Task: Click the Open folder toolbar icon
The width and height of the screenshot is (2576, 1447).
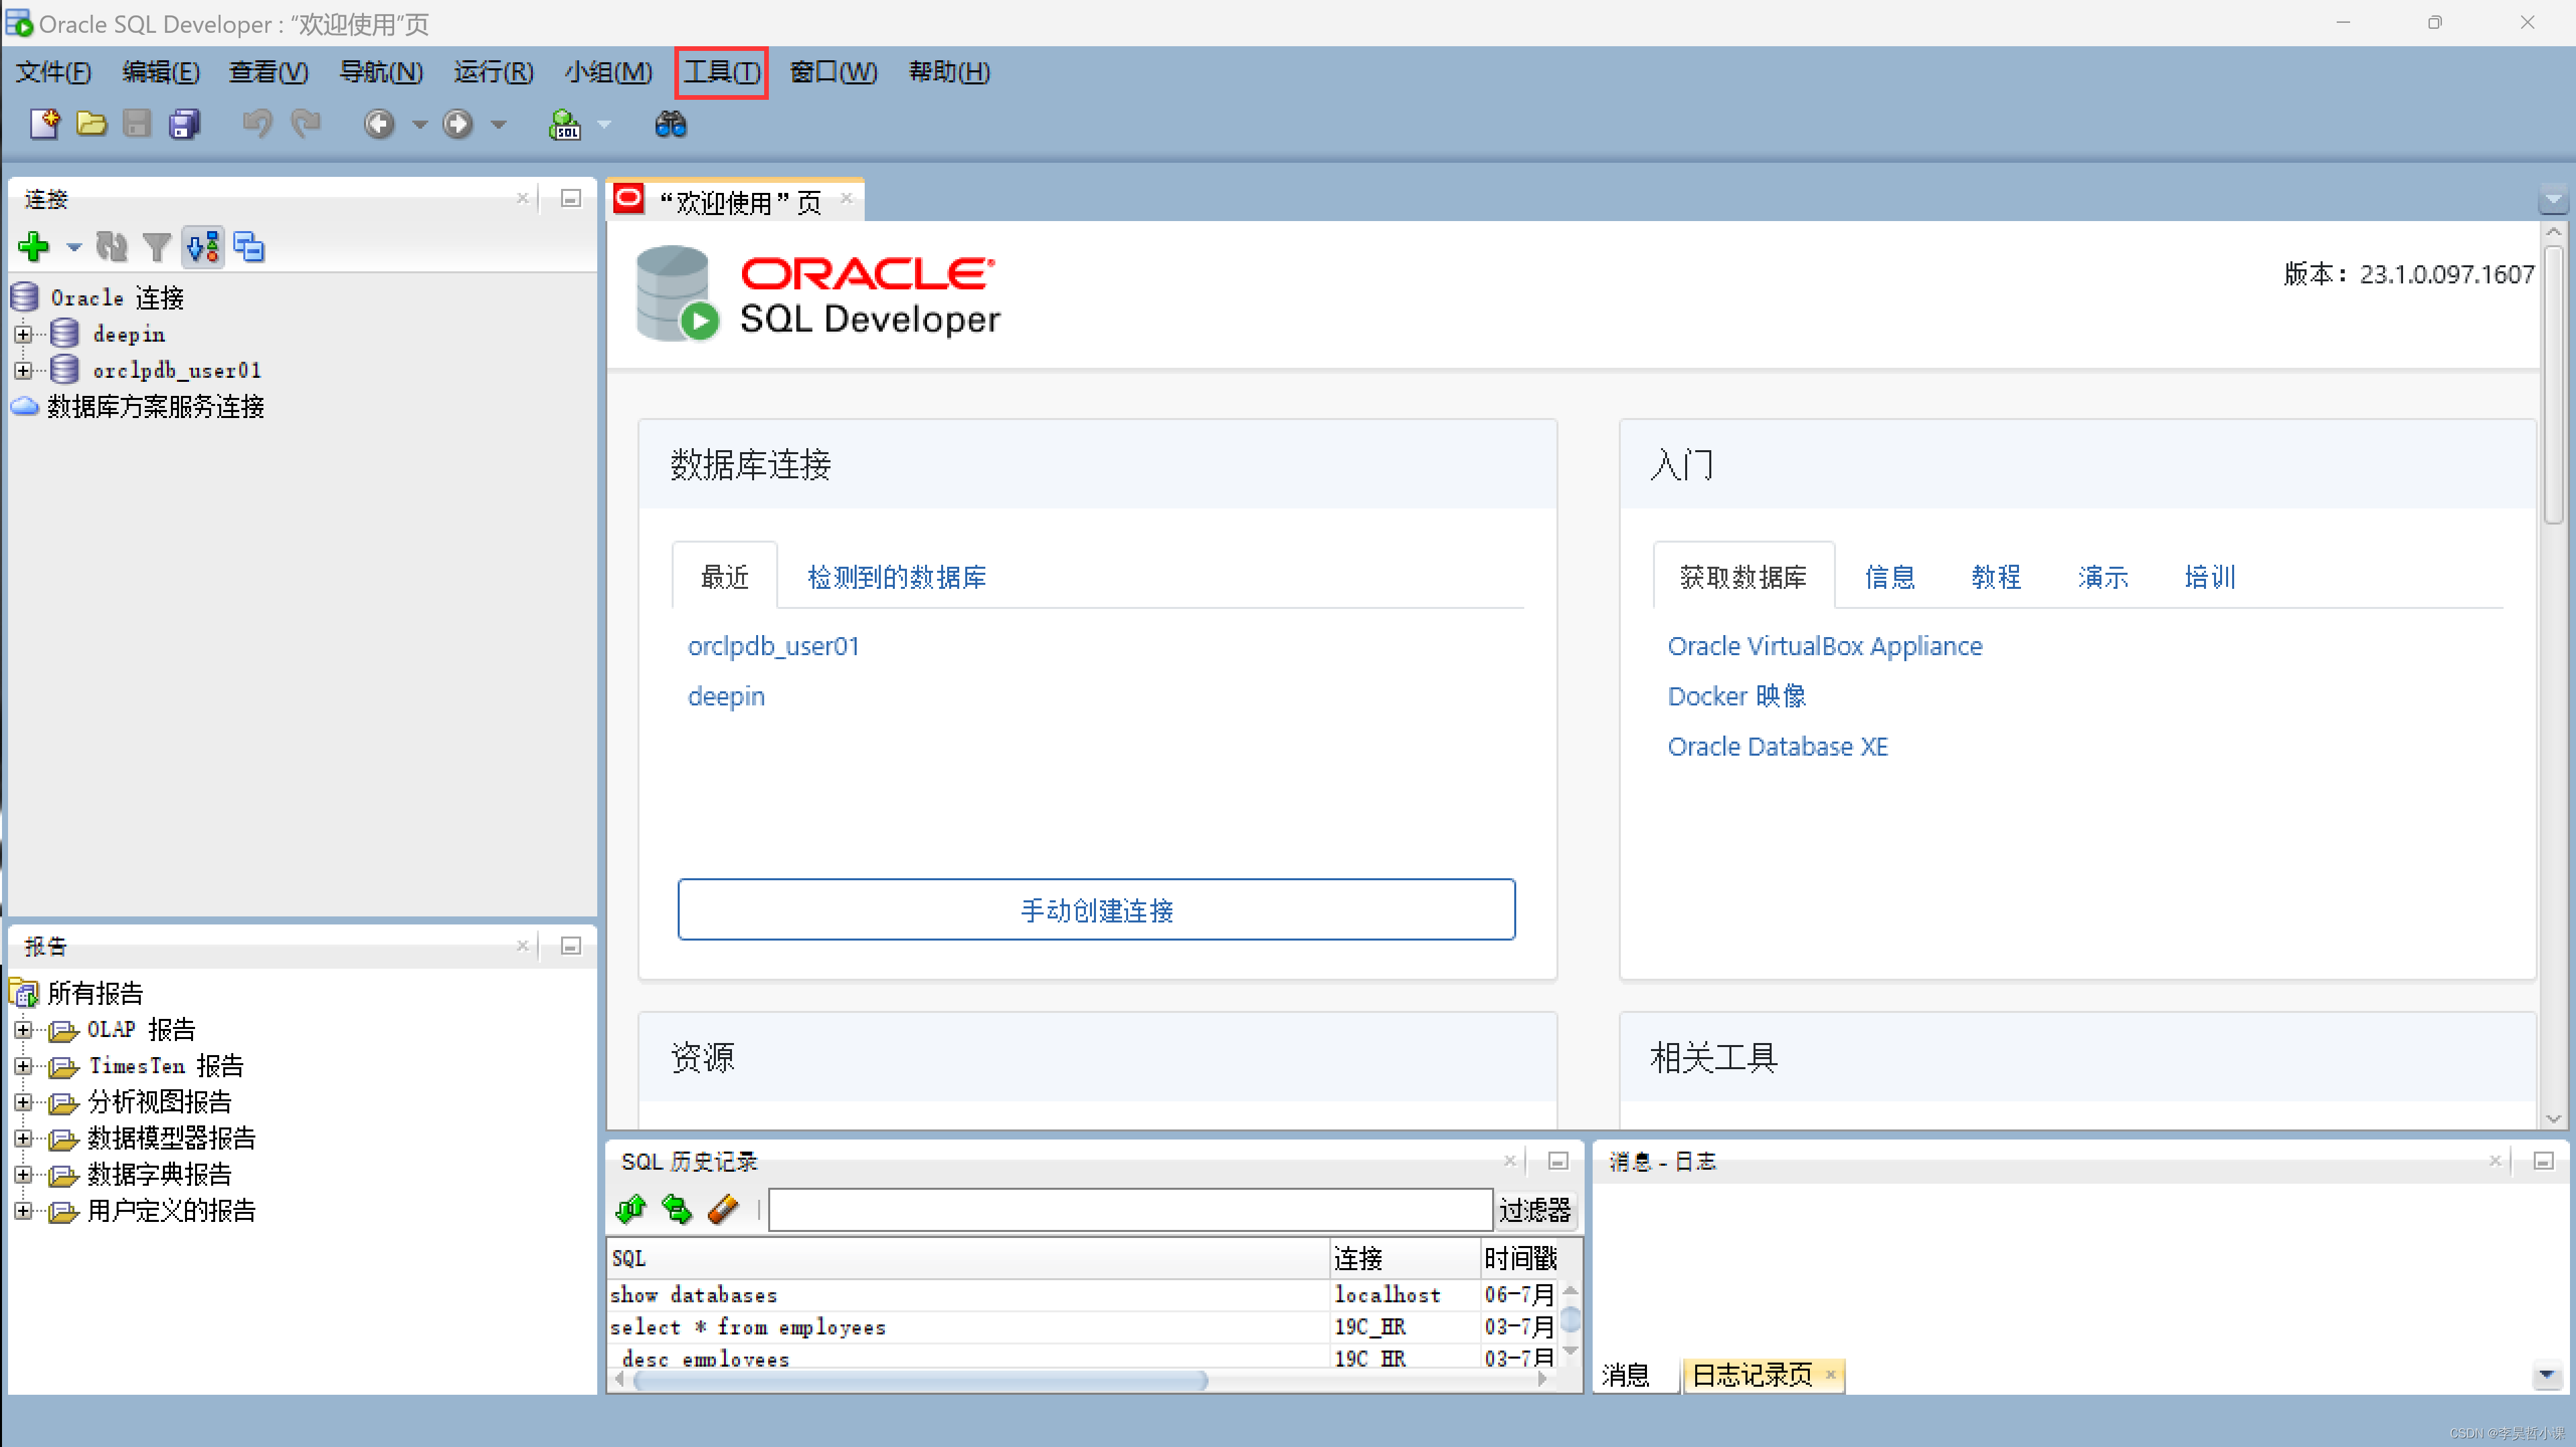Action: point(91,124)
